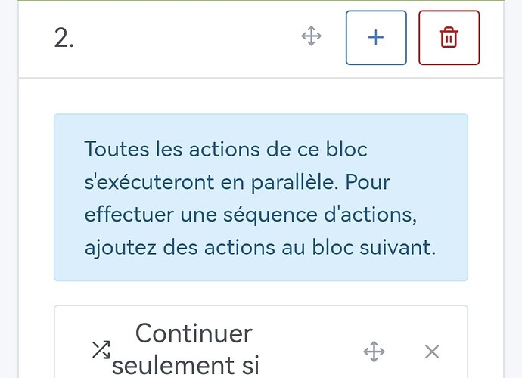Click the word "Continuer" in the action card
Viewport: 522px width, 378px height.
(x=193, y=333)
